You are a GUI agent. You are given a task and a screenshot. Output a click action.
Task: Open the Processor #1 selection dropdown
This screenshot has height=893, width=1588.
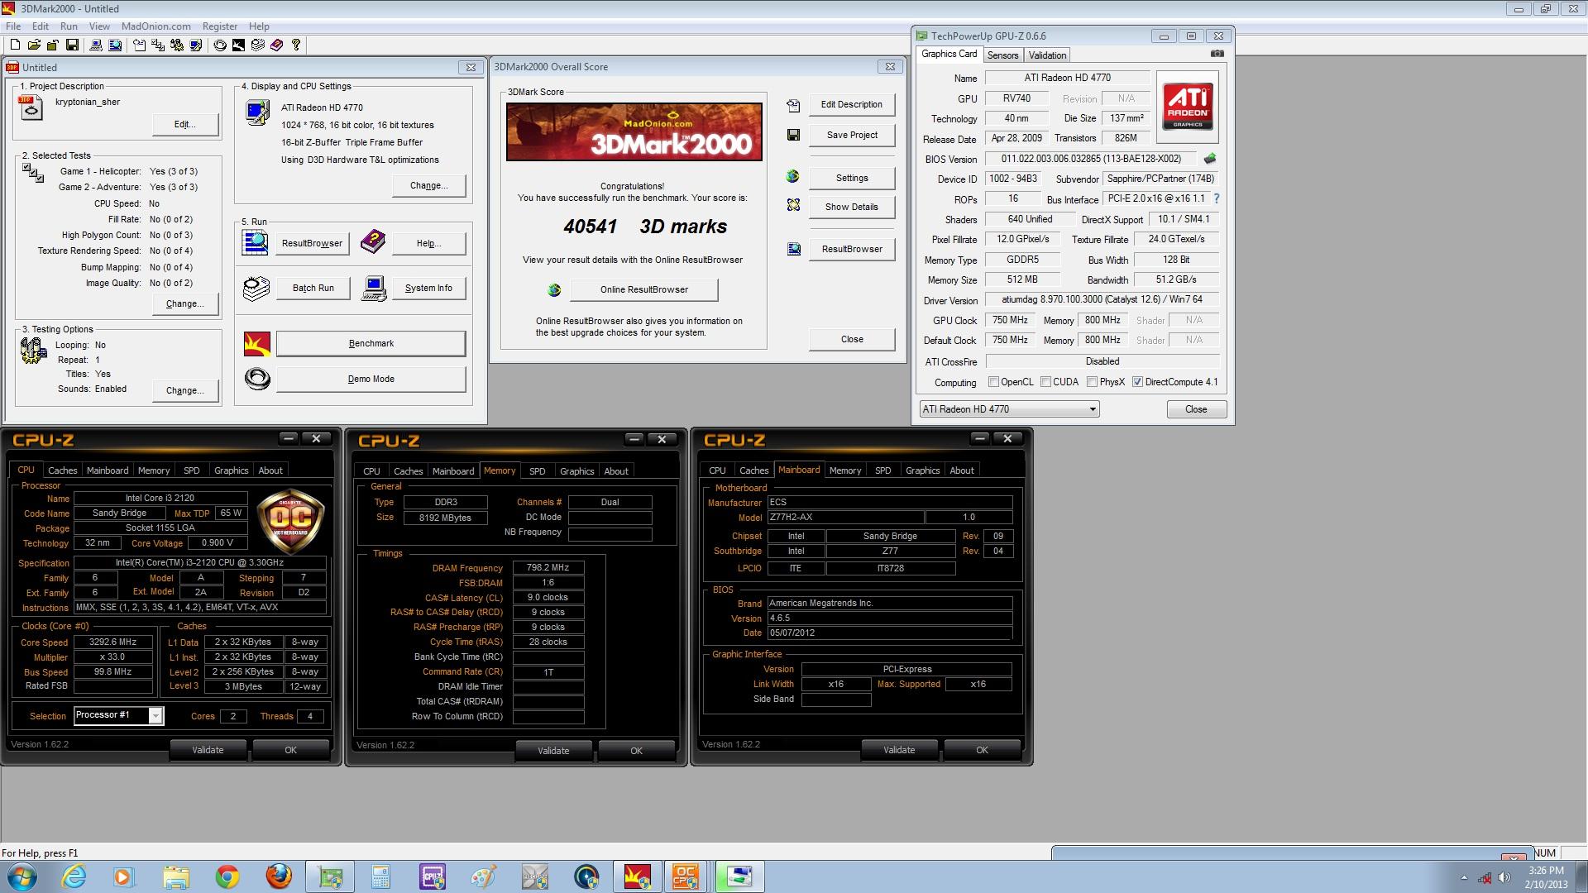[119, 715]
